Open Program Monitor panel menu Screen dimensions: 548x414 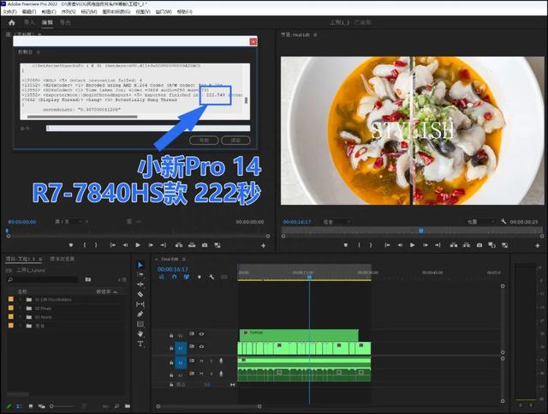[x=315, y=35]
